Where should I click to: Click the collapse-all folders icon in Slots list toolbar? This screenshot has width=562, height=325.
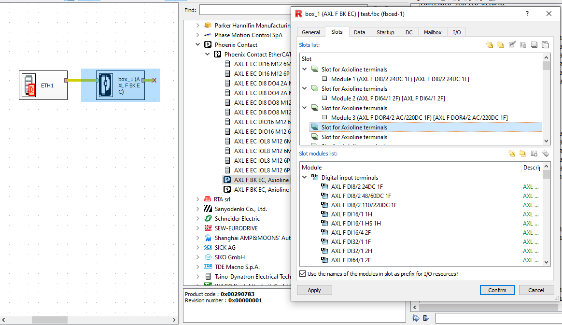pyautogui.click(x=501, y=45)
